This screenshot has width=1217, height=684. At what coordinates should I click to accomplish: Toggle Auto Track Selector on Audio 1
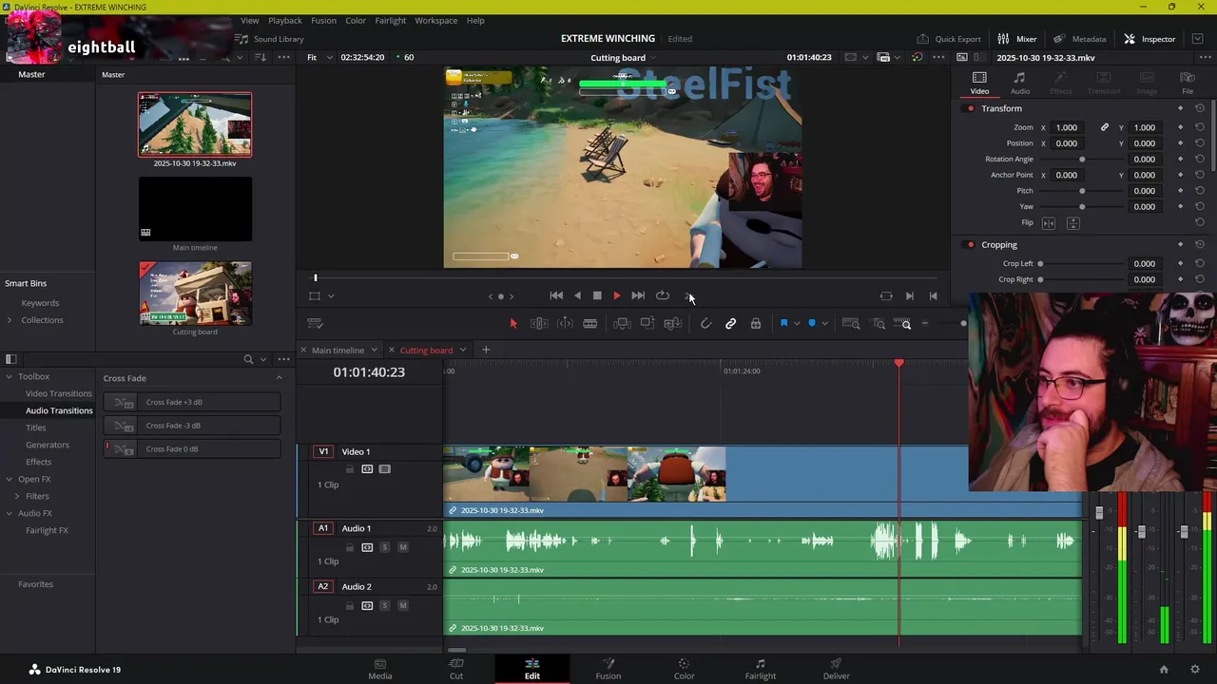(367, 547)
